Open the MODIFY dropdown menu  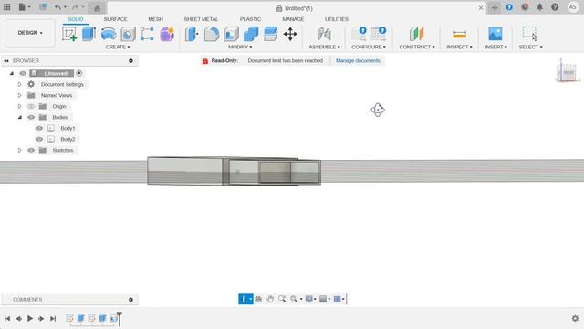[x=240, y=47]
